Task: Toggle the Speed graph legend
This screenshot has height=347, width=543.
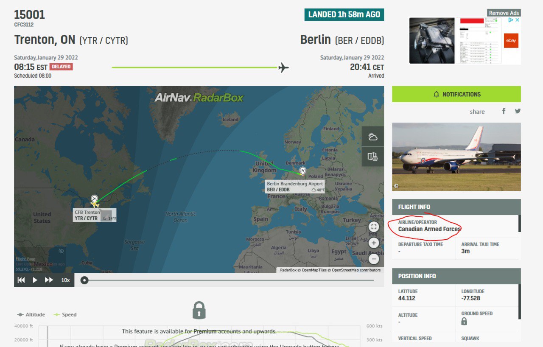Action: click(65, 315)
